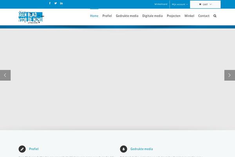235x157 pixels.
Task: Open the Digitale media menu item
Action: coord(152,16)
